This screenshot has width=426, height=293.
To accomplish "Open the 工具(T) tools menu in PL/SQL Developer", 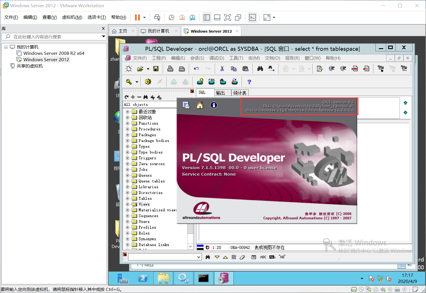I will [x=236, y=58].
